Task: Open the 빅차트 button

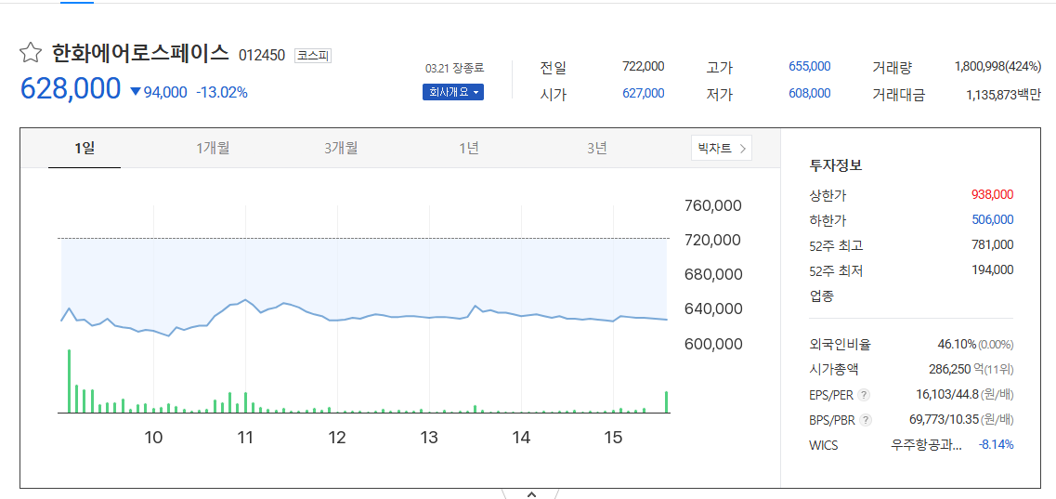Action: [x=722, y=149]
